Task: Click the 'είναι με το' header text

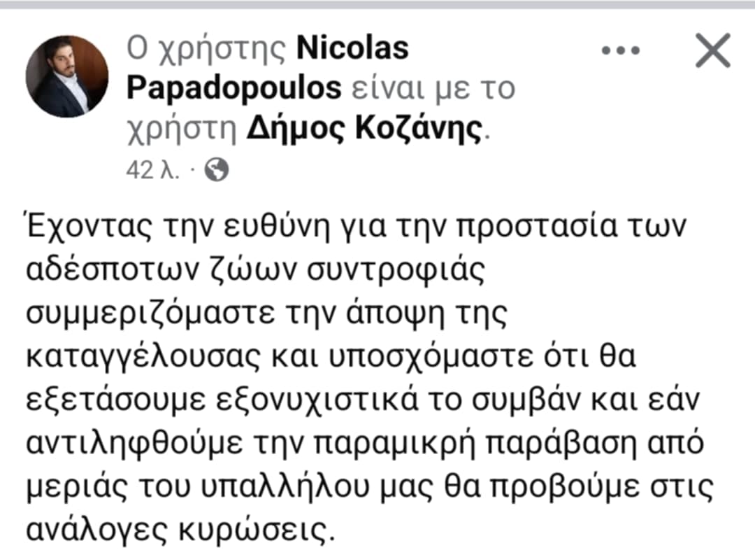Action: click(433, 89)
